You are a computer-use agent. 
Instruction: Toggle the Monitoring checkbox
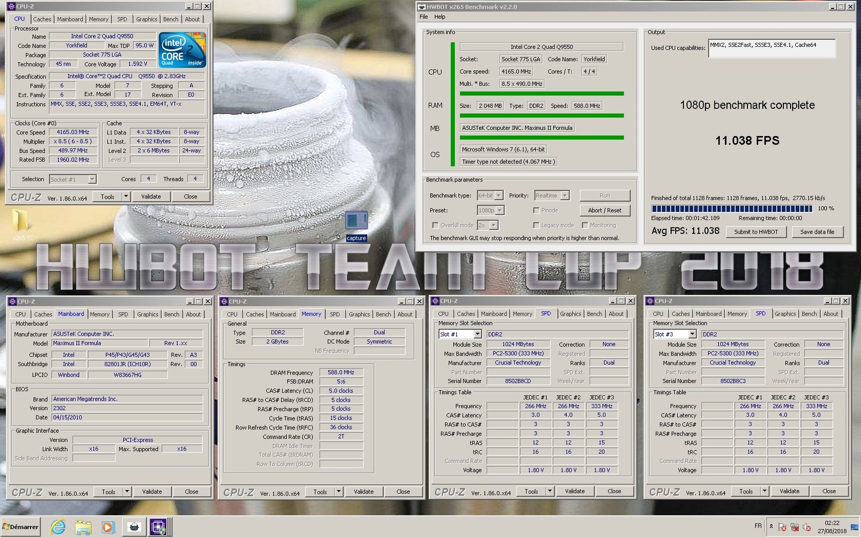coord(585,225)
